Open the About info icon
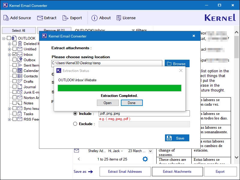 94,18
